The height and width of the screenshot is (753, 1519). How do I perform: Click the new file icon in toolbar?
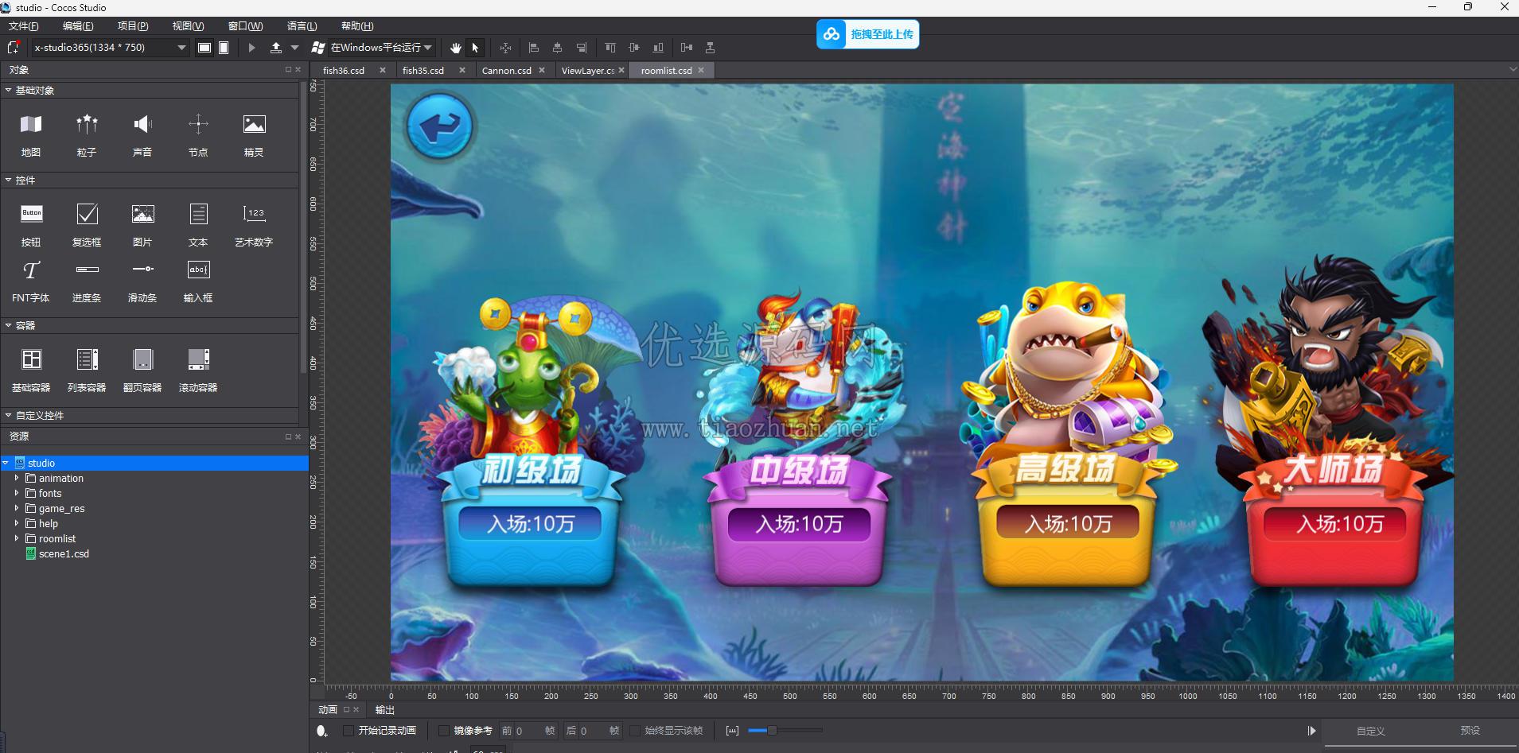(13, 48)
